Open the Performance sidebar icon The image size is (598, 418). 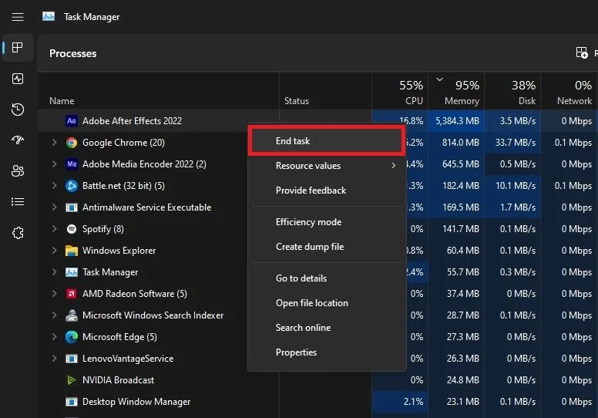pos(18,79)
